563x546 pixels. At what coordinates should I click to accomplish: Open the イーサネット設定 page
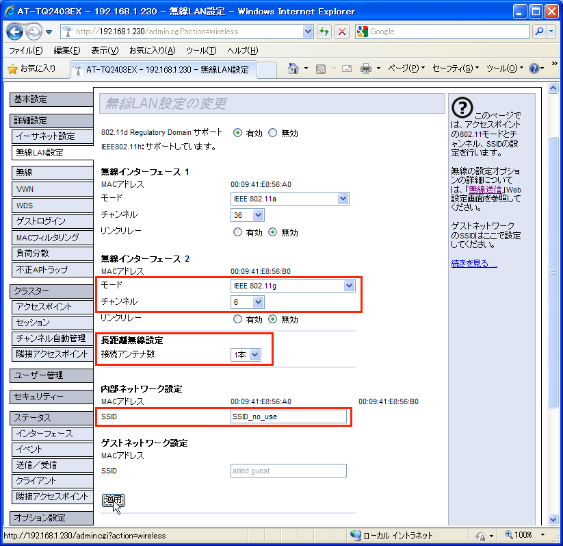tap(53, 136)
